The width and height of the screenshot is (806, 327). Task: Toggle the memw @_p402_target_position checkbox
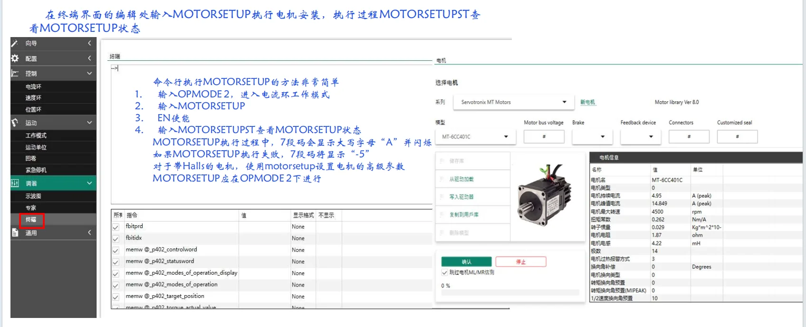pos(115,297)
